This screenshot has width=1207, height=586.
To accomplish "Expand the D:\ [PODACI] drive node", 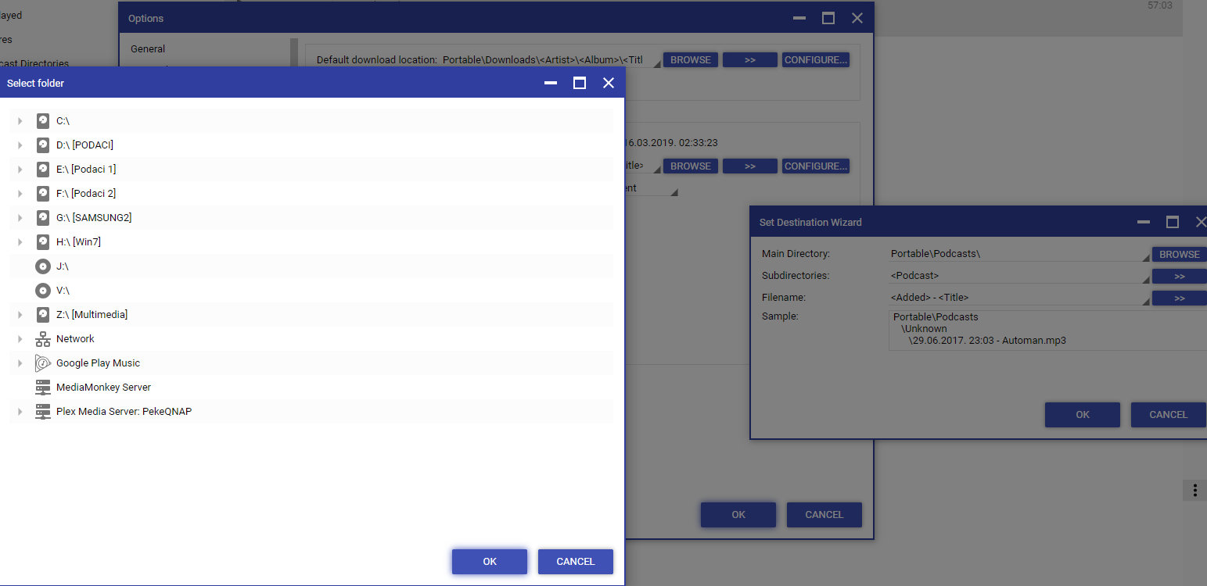I will [20, 145].
